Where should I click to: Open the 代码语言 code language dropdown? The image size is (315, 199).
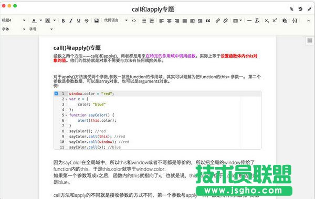point(115,20)
